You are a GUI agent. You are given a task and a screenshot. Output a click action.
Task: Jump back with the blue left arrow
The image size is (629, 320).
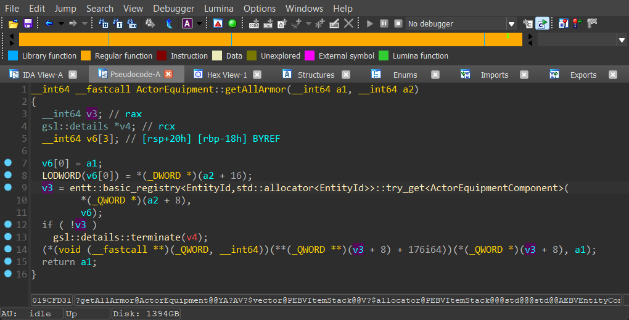(x=49, y=23)
